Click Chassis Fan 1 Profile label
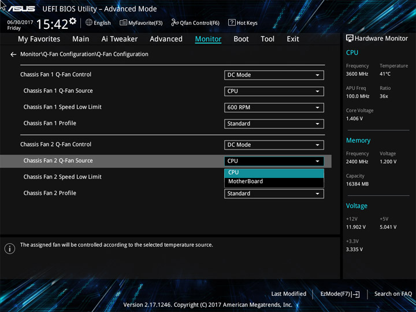Image resolution: width=416 pixels, height=312 pixels. (50, 124)
